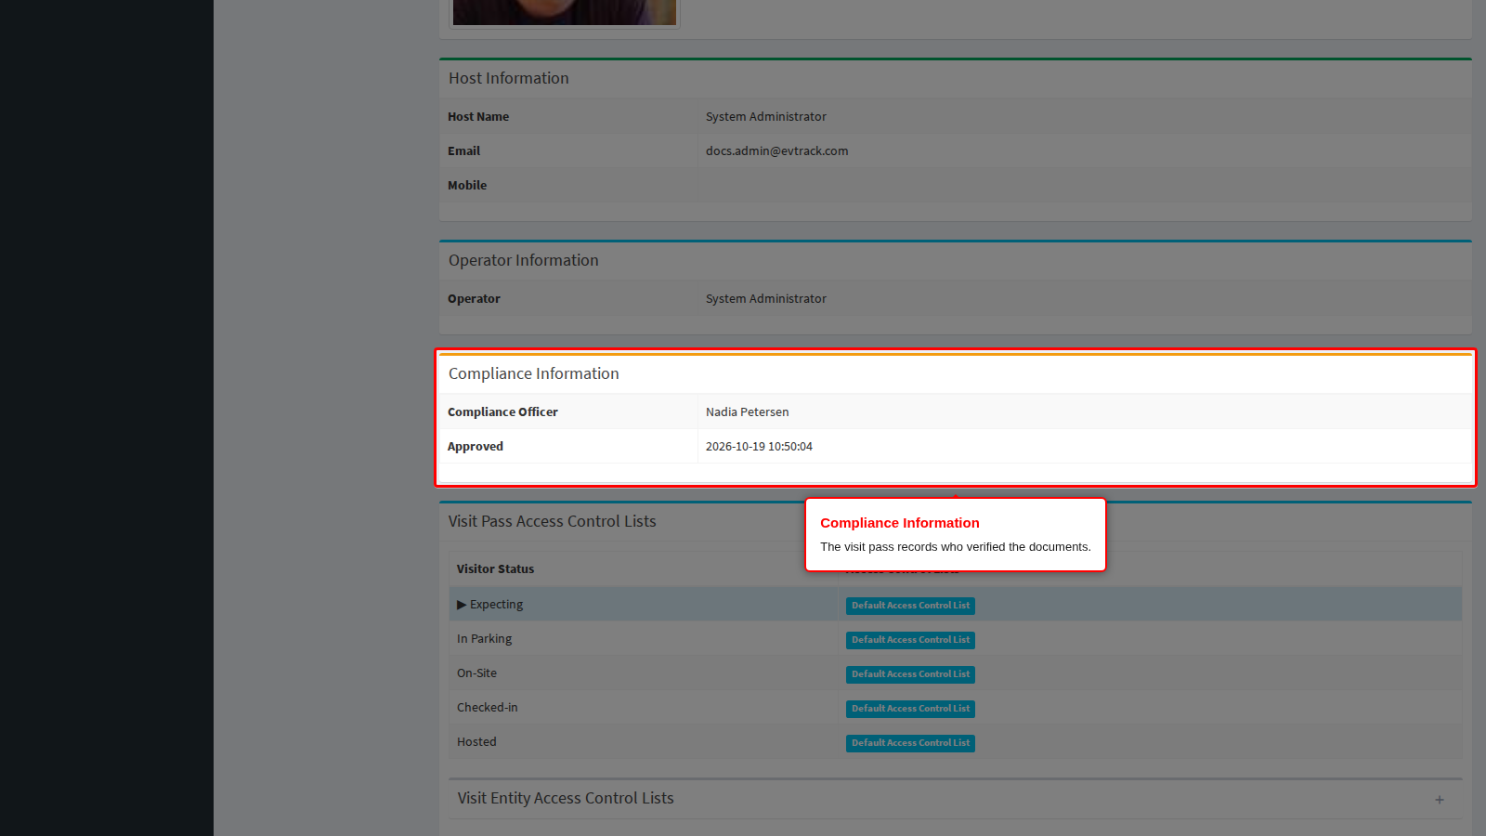1486x836 pixels.
Task: Open Default Access Control List for Checked-in
Action: [x=910, y=709]
